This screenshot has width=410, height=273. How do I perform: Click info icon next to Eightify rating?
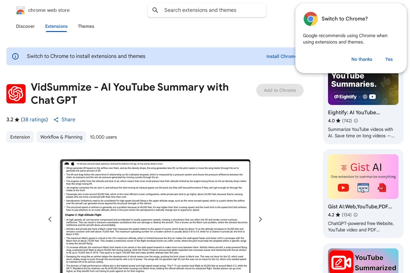click(x=356, y=121)
